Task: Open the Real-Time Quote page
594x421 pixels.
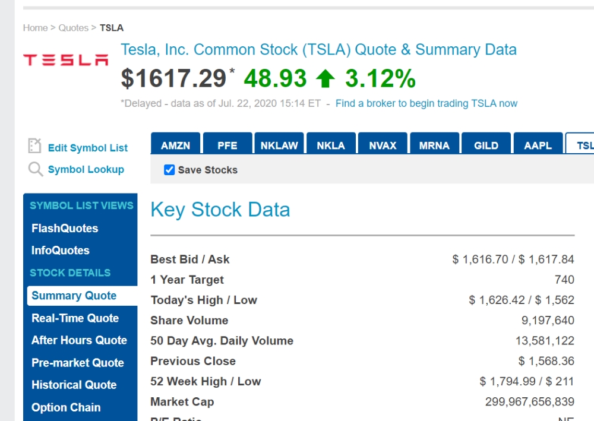Action: point(75,318)
